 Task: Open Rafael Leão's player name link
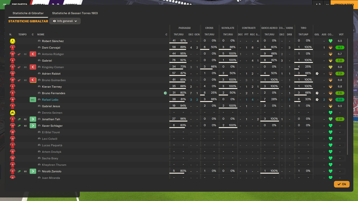(50, 100)
